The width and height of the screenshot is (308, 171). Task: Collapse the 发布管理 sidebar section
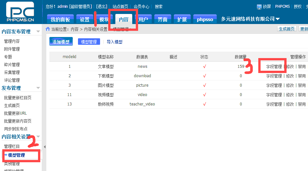(x=38, y=88)
